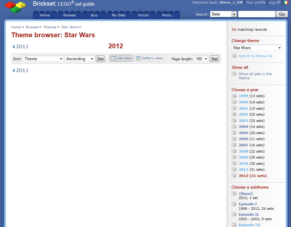Open the Episode II subtheme link
This screenshot has width=291, height=227.
[249, 214]
